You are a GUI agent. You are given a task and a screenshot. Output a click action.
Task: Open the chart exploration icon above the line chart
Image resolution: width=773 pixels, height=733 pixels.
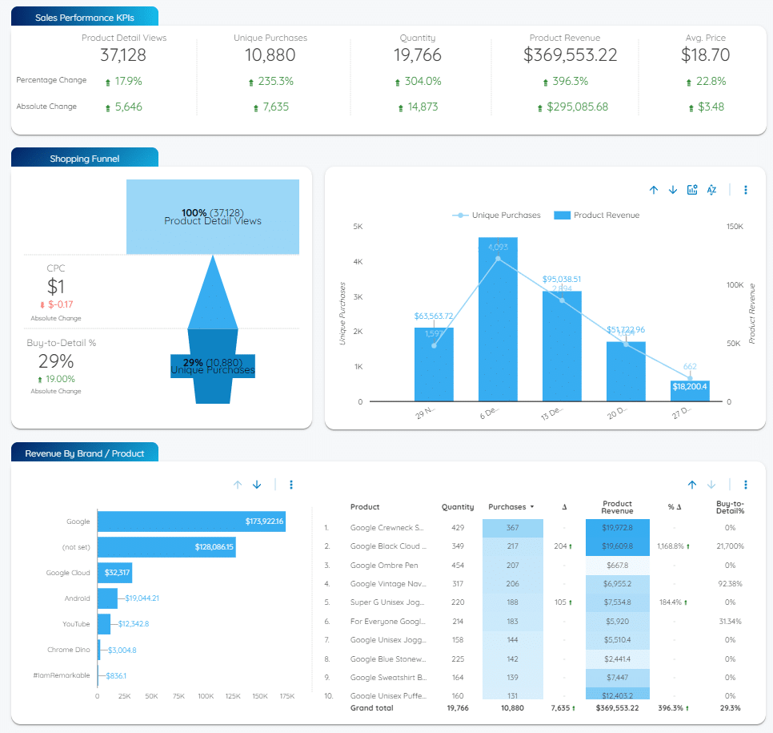[691, 190]
